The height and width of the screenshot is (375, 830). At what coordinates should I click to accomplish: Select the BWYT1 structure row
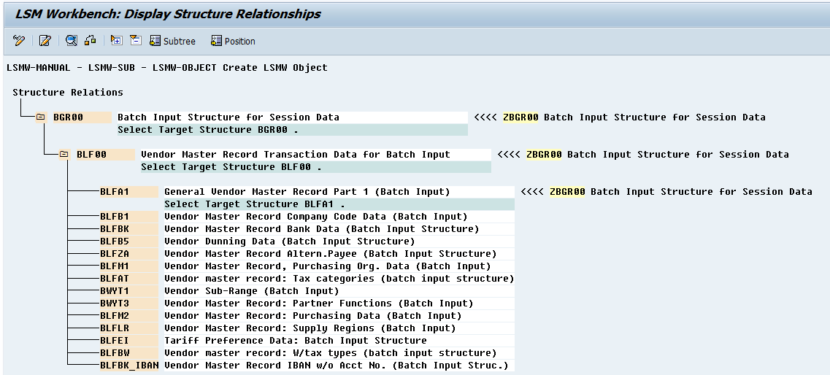click(x=307, y=291)
